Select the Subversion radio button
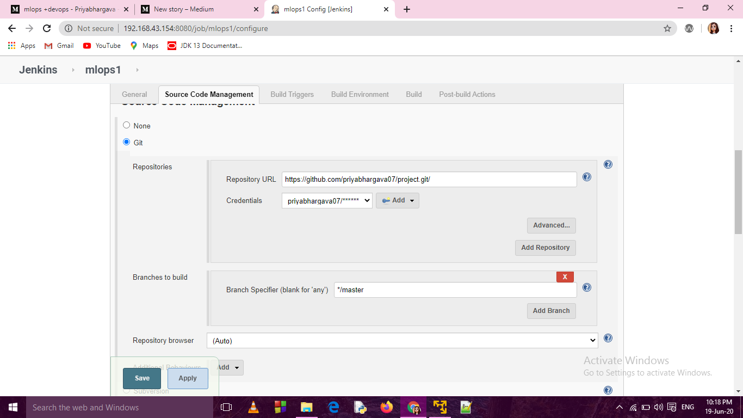The height and width of the screenshot is (418, 743). pyautogui.click(x=126, y=390)
